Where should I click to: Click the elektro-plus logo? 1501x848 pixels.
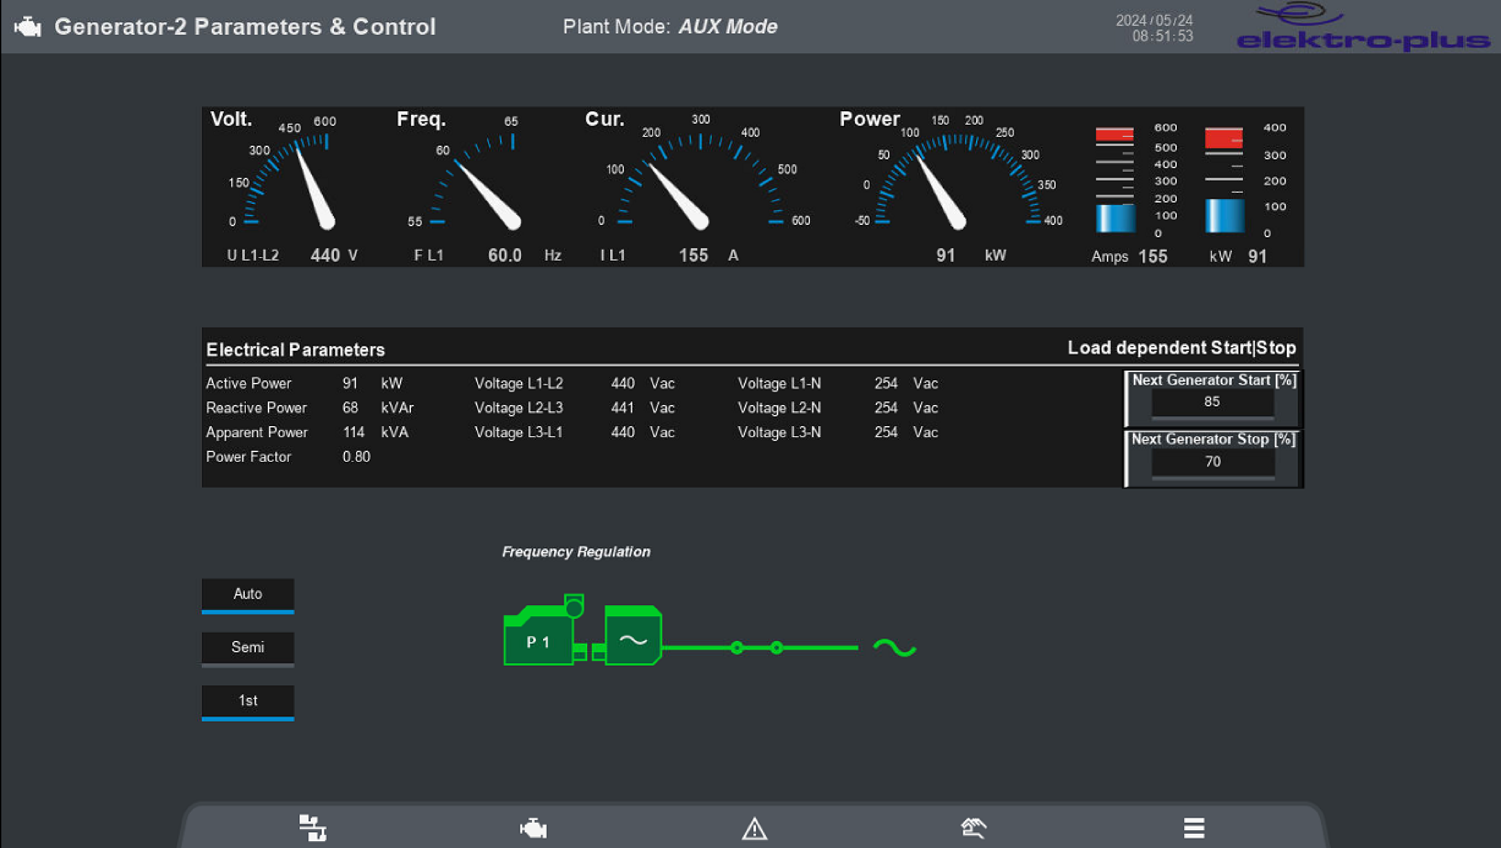pyautogui.click(x=1362, y=28)
